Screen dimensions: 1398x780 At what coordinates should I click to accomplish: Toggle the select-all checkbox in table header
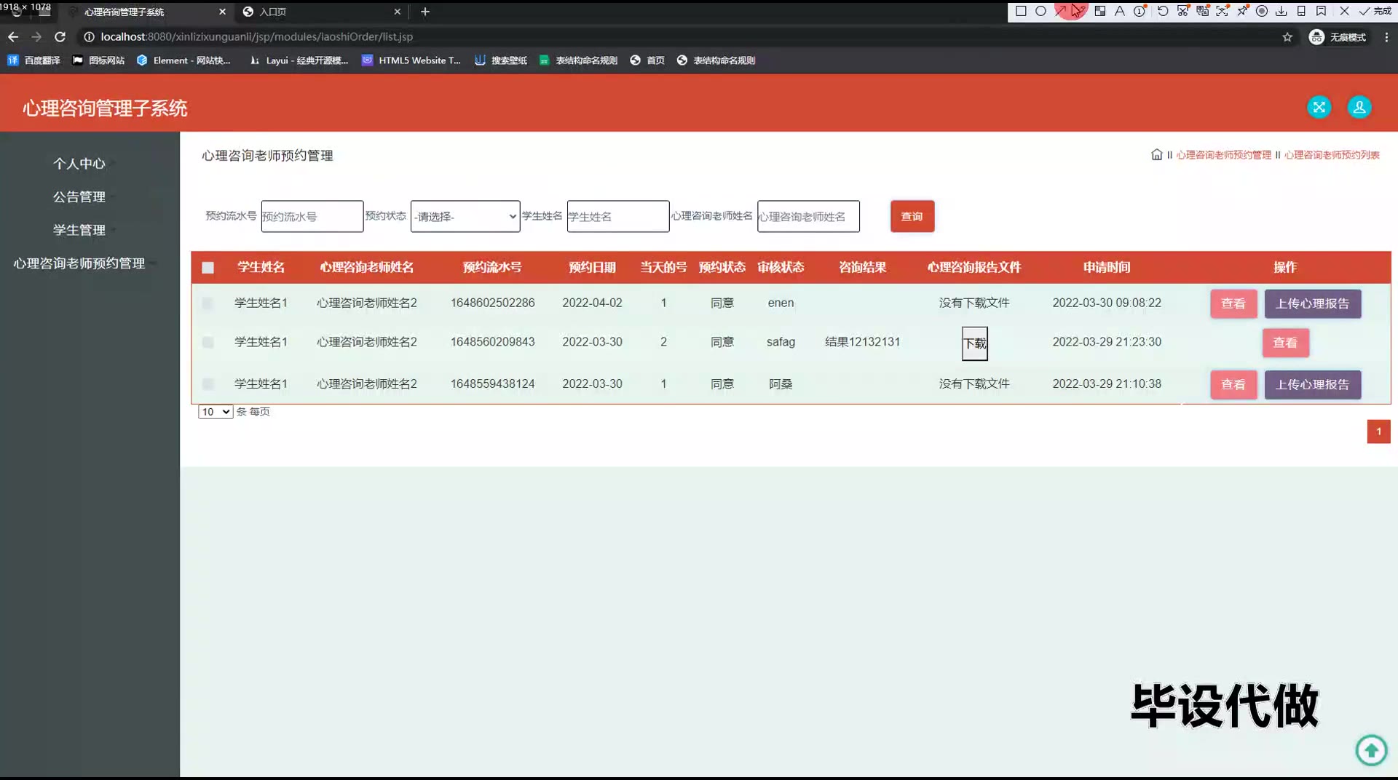click(208, 268)
